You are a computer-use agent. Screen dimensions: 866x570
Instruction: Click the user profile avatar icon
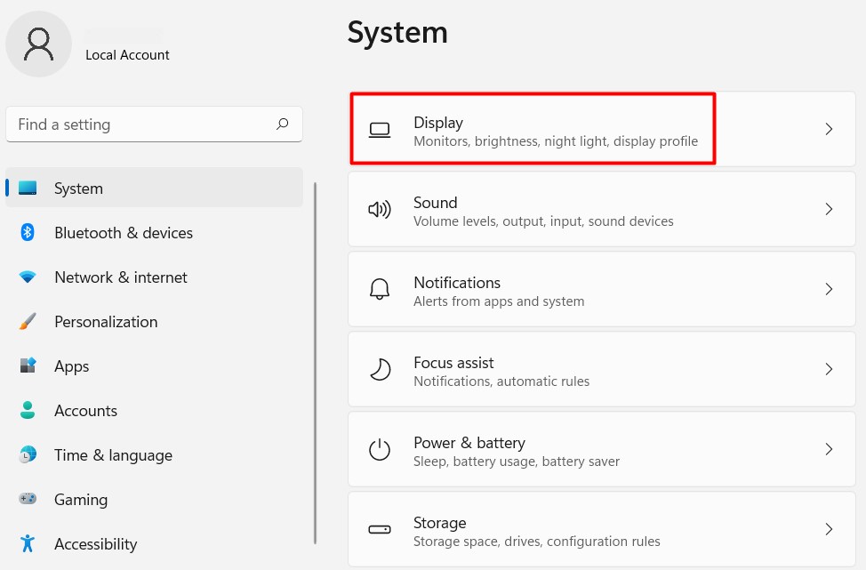pyautogui.click(x=39, y=44)
